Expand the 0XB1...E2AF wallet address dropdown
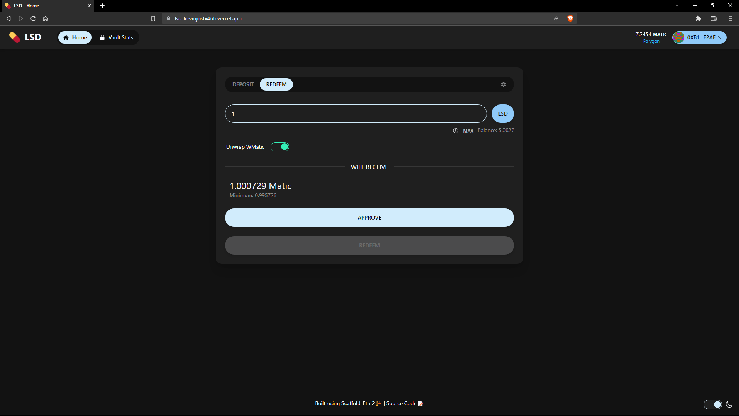739x416 pixels. pos(700,37)
